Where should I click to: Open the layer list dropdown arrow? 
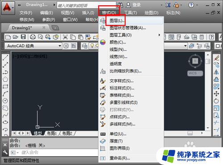coord(186,46)
